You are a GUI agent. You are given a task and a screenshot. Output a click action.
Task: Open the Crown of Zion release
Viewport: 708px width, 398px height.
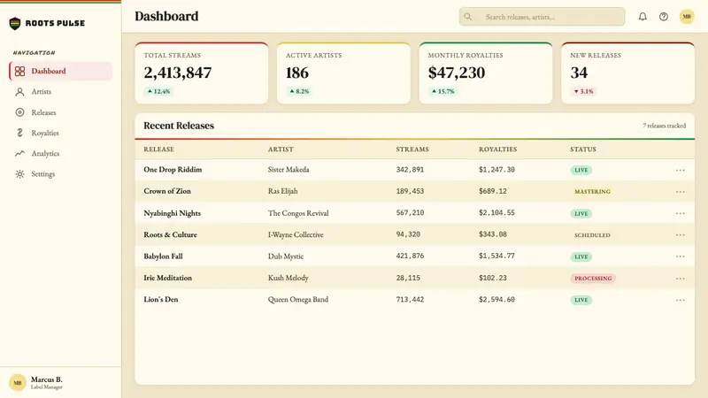click(167, 191)
